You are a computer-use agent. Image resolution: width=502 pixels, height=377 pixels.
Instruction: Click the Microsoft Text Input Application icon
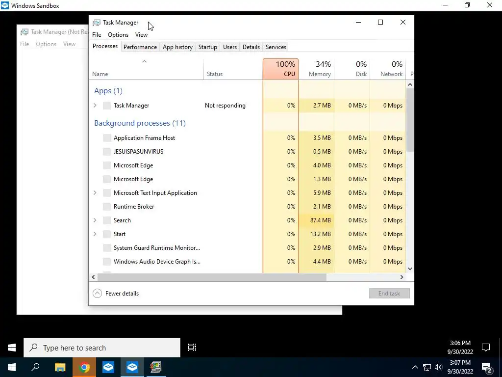tap(106, 193)
